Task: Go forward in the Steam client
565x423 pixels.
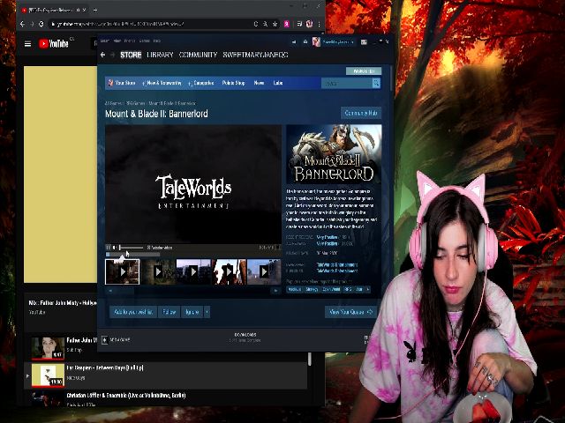Action: [112, 55]
